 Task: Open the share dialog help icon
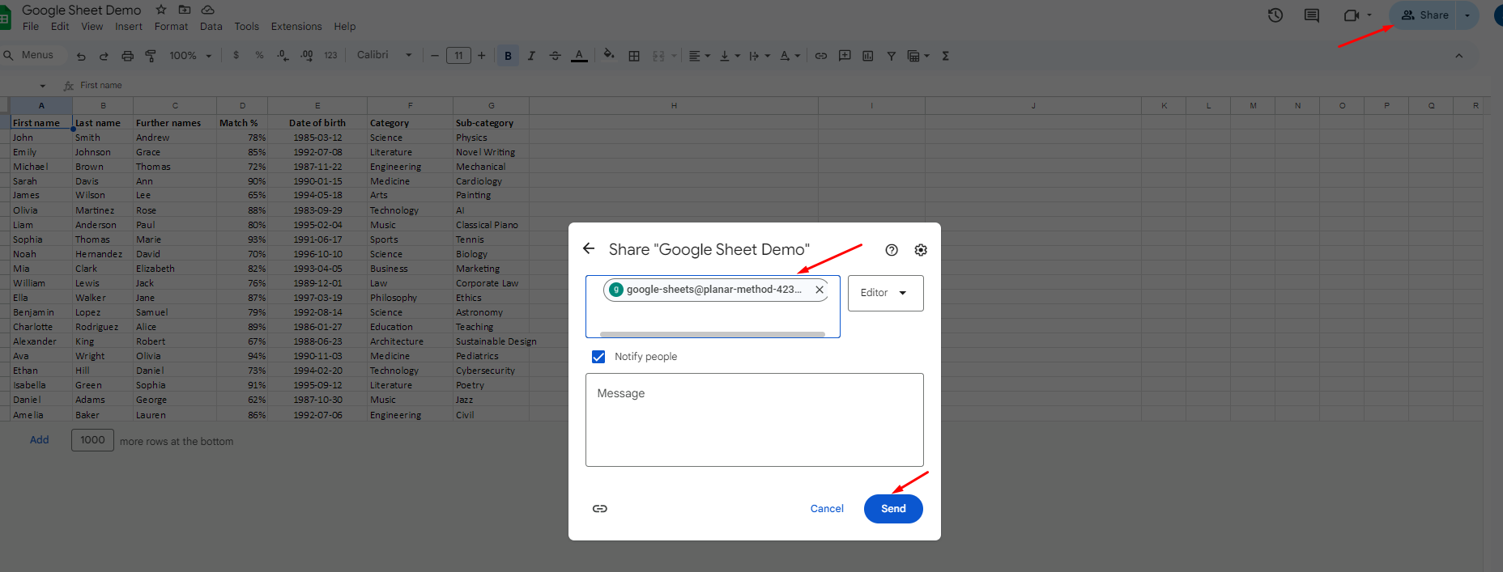892,250
